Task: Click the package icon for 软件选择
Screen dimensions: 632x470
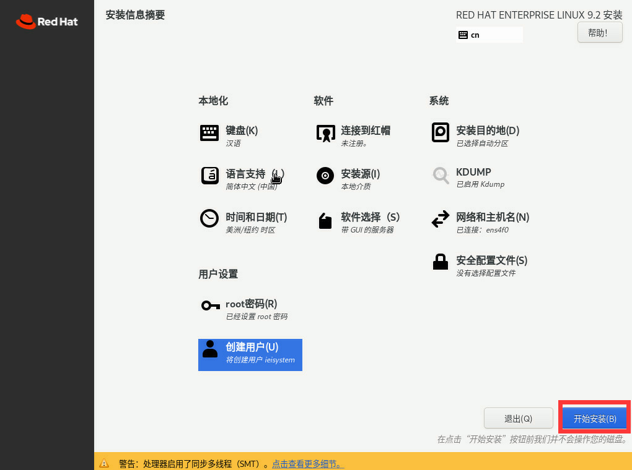Action: coord(325,221)
